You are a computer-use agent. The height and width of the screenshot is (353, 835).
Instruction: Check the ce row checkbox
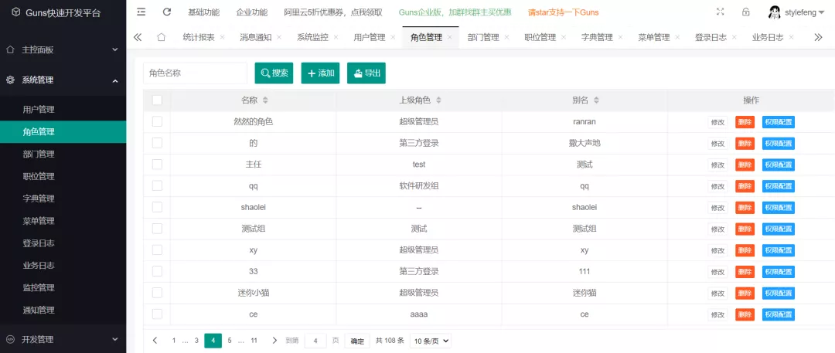[x=157, y=314]
